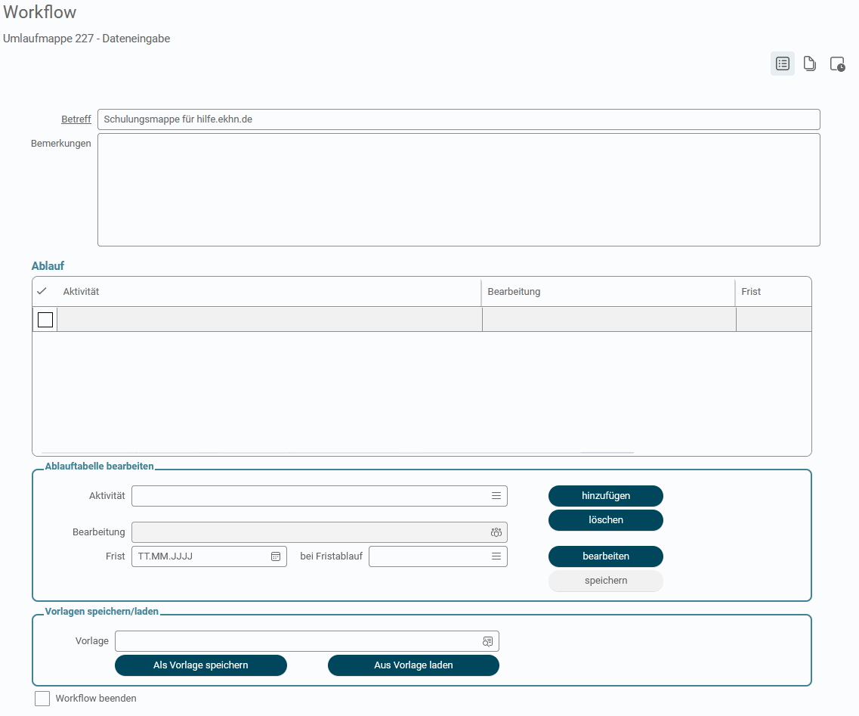Expand the bei Fristablauf dropdown

click(496, 556)
